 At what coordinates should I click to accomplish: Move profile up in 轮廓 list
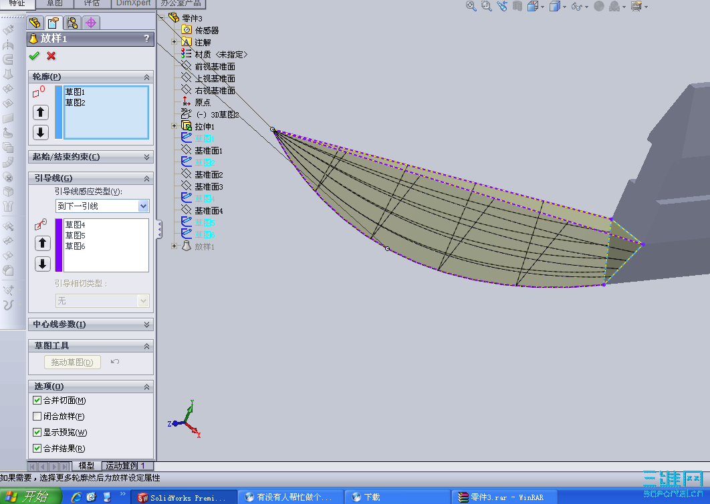pyautogui.click(x=41, y=112)
